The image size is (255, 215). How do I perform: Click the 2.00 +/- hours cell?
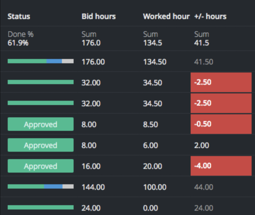(201, 145)
